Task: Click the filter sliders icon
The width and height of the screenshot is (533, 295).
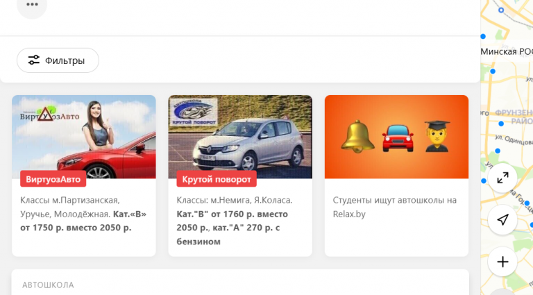Action: (33, 60)
